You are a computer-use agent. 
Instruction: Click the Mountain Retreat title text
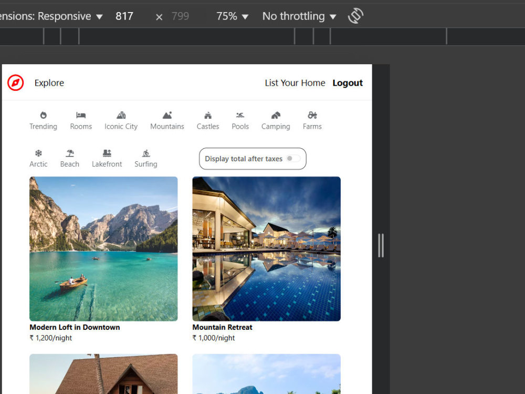[222, 327]
